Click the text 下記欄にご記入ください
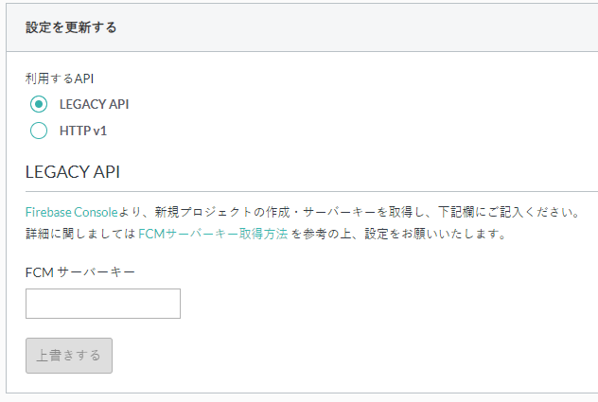 tap(508, 212)
